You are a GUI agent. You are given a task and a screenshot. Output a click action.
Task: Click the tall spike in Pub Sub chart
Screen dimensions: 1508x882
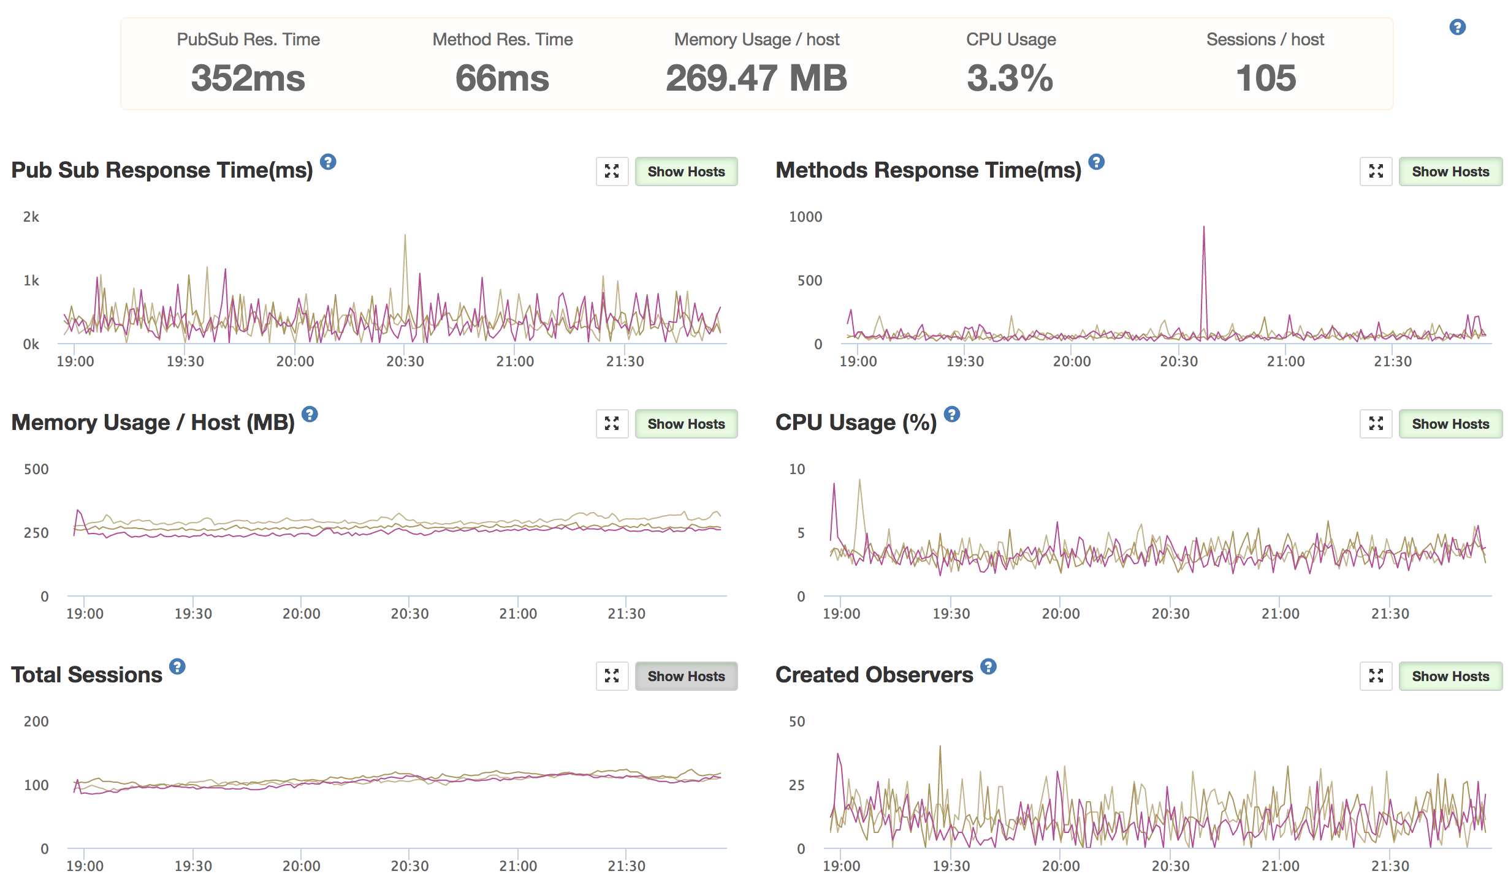pyautogui.click(x=405, y=236)
